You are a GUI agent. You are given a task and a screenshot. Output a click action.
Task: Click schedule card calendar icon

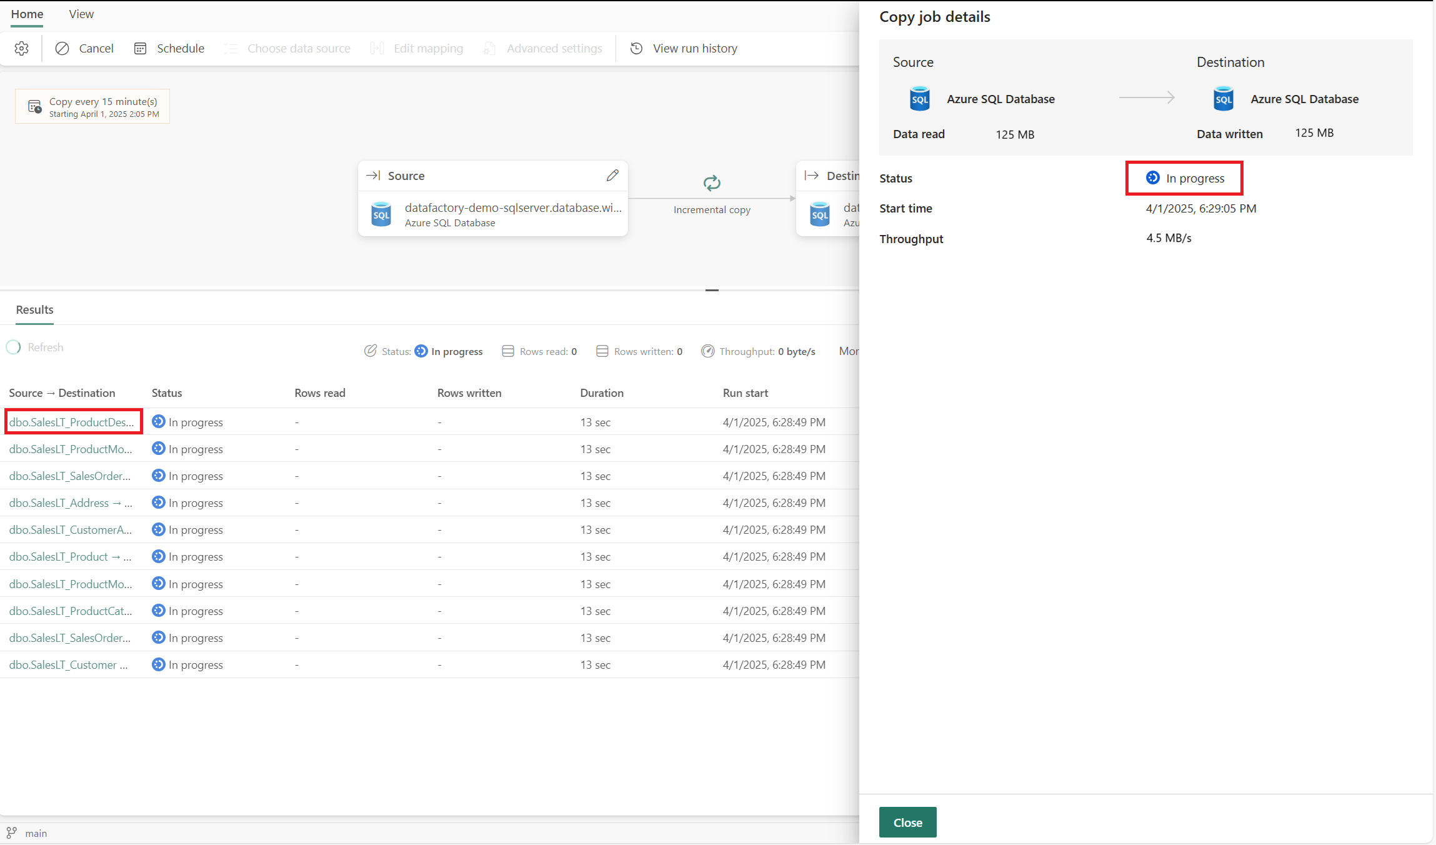[34, 107]
